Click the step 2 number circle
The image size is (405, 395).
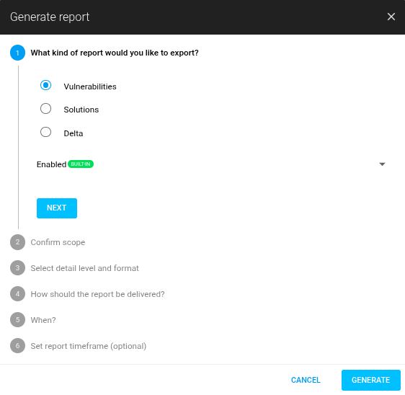(x=17, y=242)
